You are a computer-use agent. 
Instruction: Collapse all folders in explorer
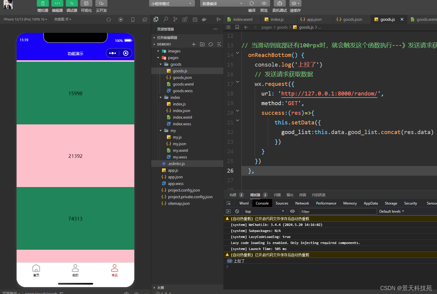(x=219, y=44)
